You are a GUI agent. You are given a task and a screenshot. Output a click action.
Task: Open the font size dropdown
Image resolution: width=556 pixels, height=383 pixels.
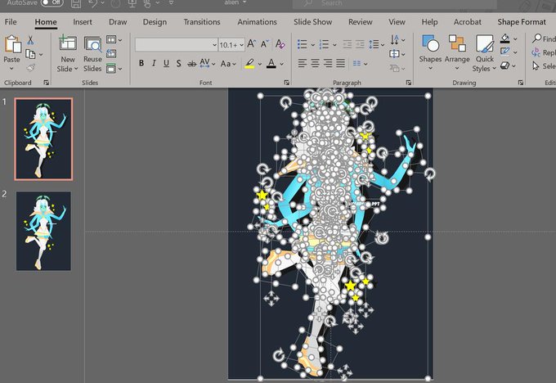242,45
